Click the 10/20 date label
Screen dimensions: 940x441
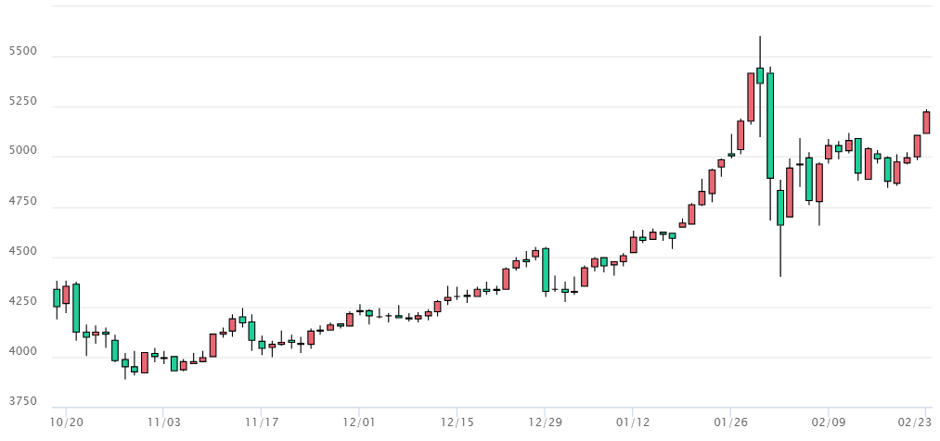pos(66,422)
